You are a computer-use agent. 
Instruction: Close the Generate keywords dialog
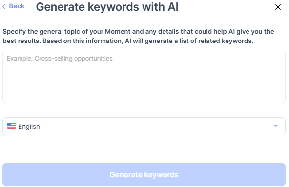tap(278, 7)
